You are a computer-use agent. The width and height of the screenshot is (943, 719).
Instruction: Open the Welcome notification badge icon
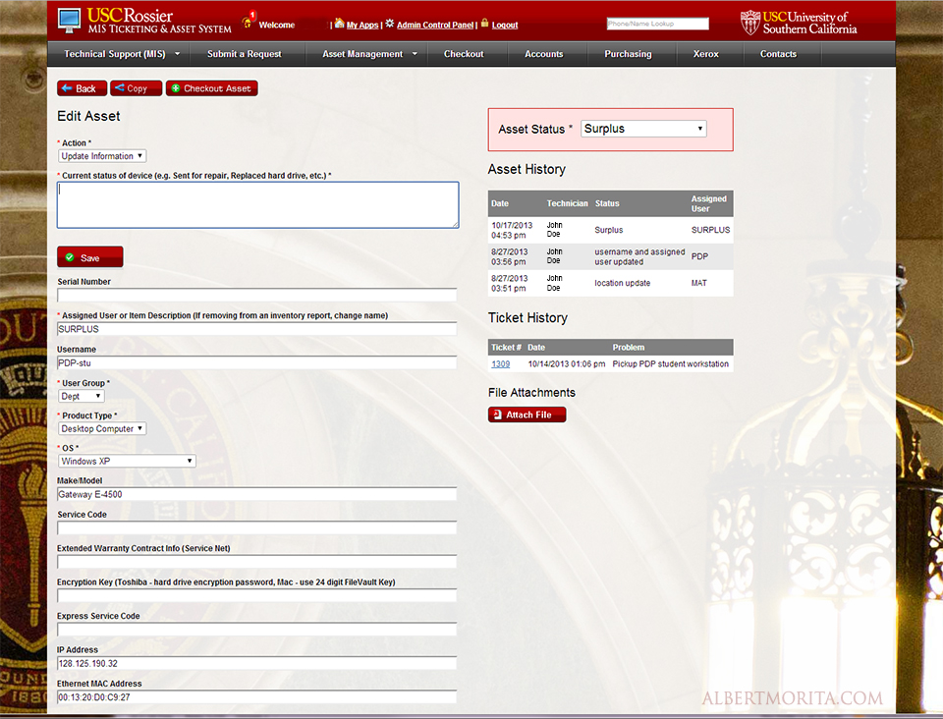coord(248,22)
